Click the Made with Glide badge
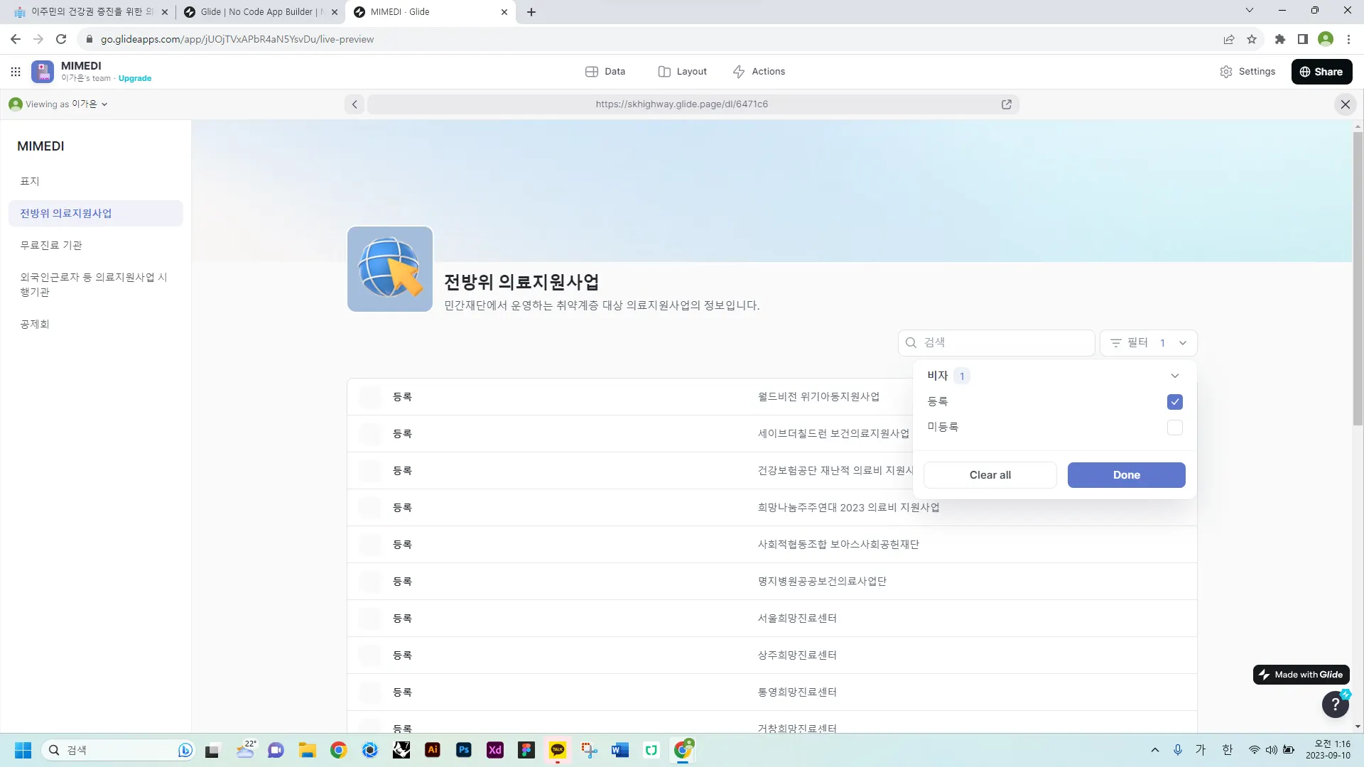 pos(1301,675)
